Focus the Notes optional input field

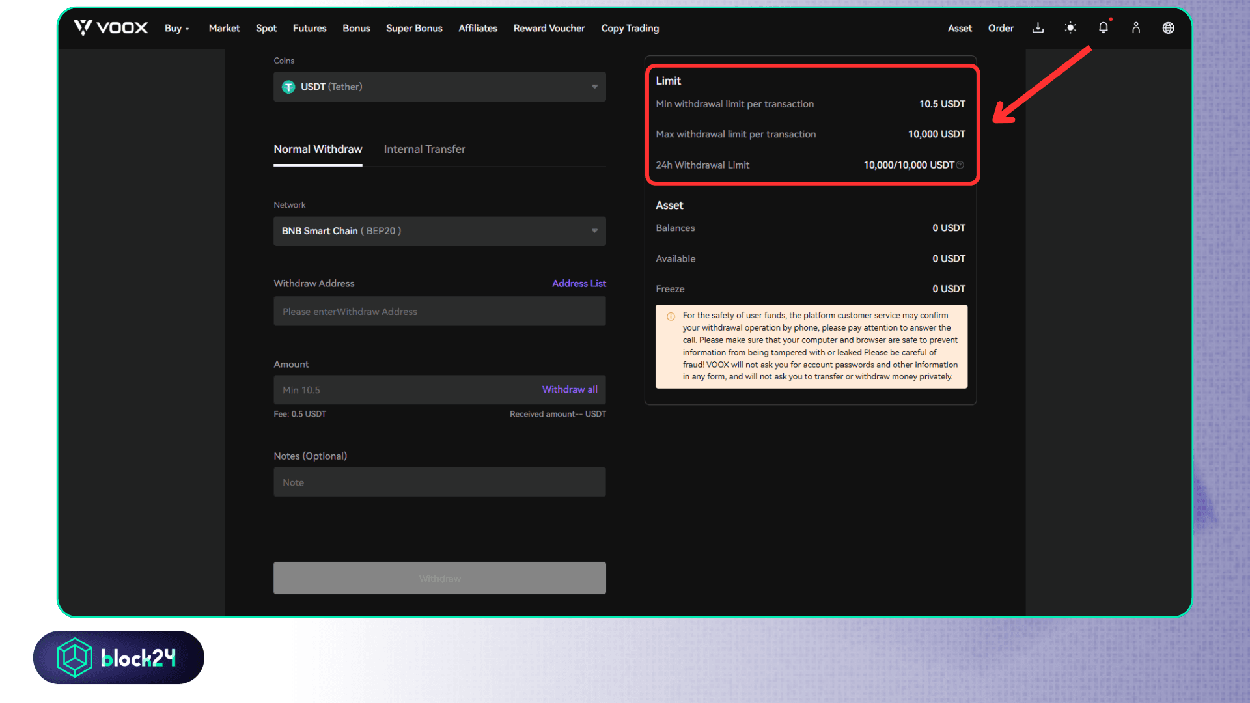pos(439,482)
